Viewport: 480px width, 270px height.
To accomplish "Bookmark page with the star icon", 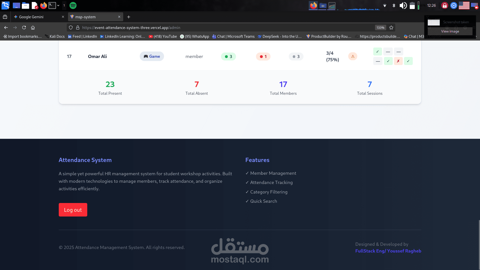I will (391, 27).
